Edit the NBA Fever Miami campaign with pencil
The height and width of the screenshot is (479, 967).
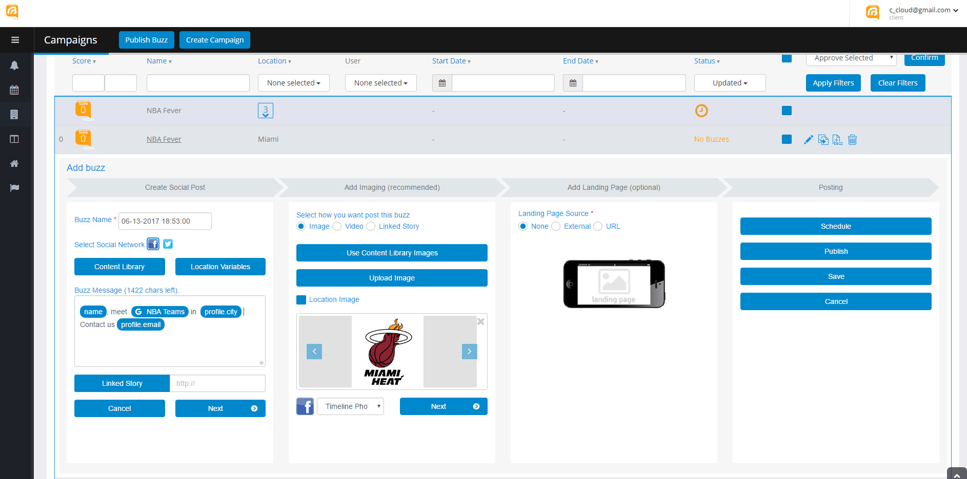click(809, 139)
